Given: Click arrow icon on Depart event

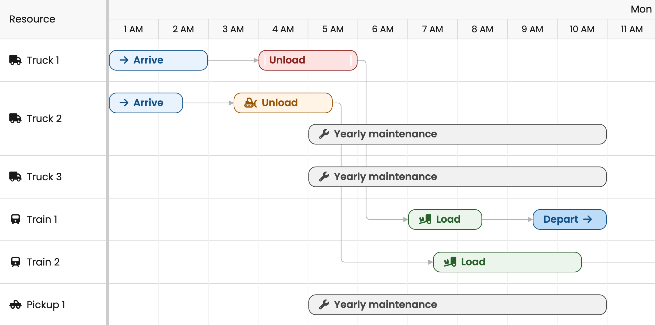Looking at the screenshot, I should tap(587, 219).
